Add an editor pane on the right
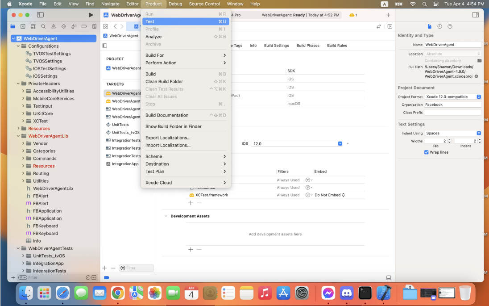Image resolution: width=489 pixels, height=306 pixels. pos(390,26)
